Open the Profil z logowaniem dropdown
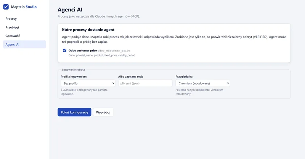The height and width of the screenshot is (159, 305). 88,83
